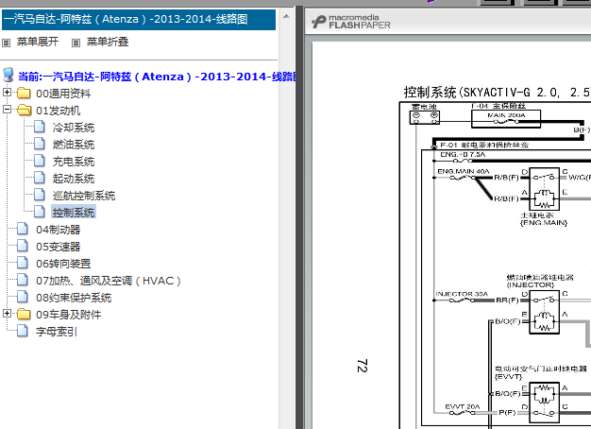Click the folder icon of 09车身及附件
This screenshot has width=591, height=429.
point(24,314)
